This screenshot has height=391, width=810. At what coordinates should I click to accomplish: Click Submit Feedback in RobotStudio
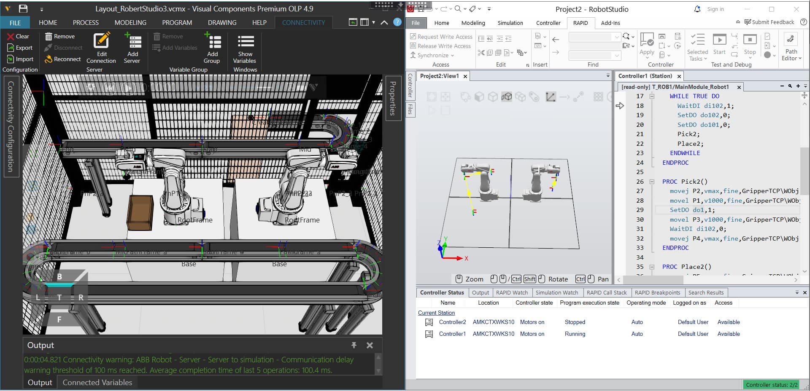click(769, 22)
